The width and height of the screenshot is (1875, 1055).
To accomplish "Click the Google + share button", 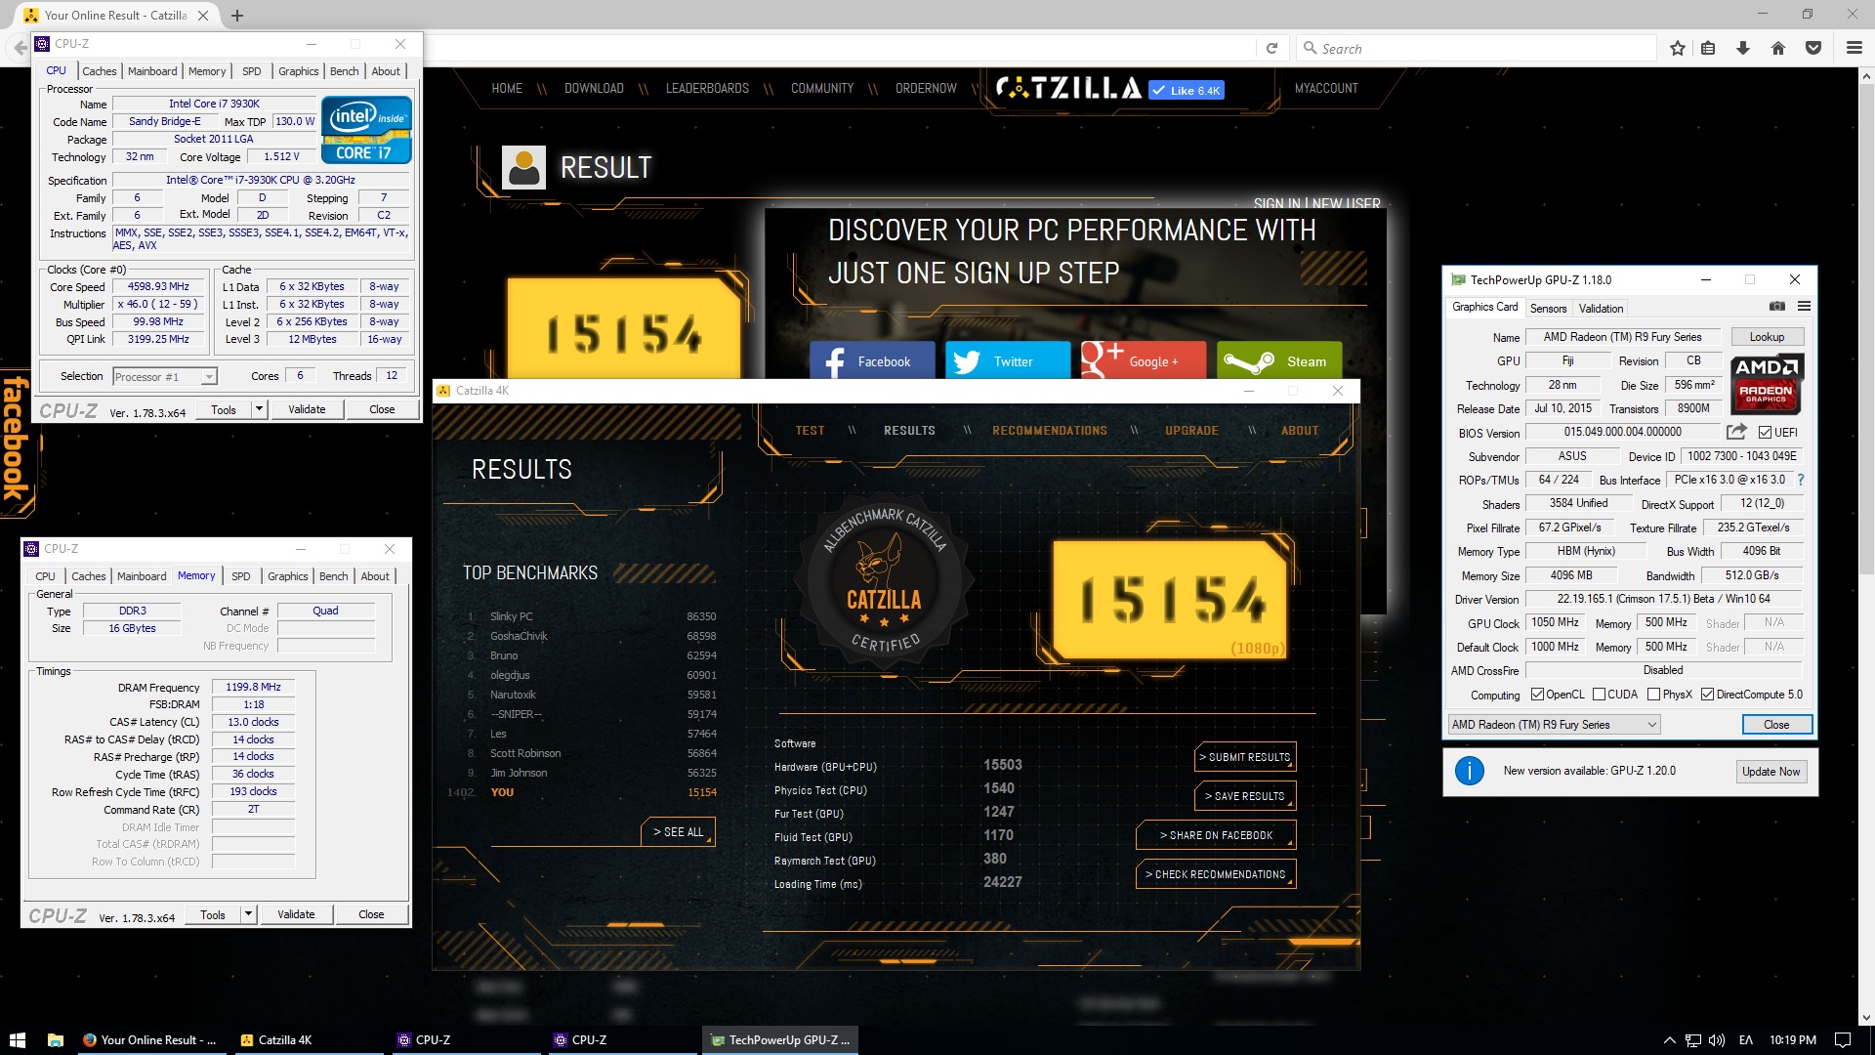I will click(1144, 361).
